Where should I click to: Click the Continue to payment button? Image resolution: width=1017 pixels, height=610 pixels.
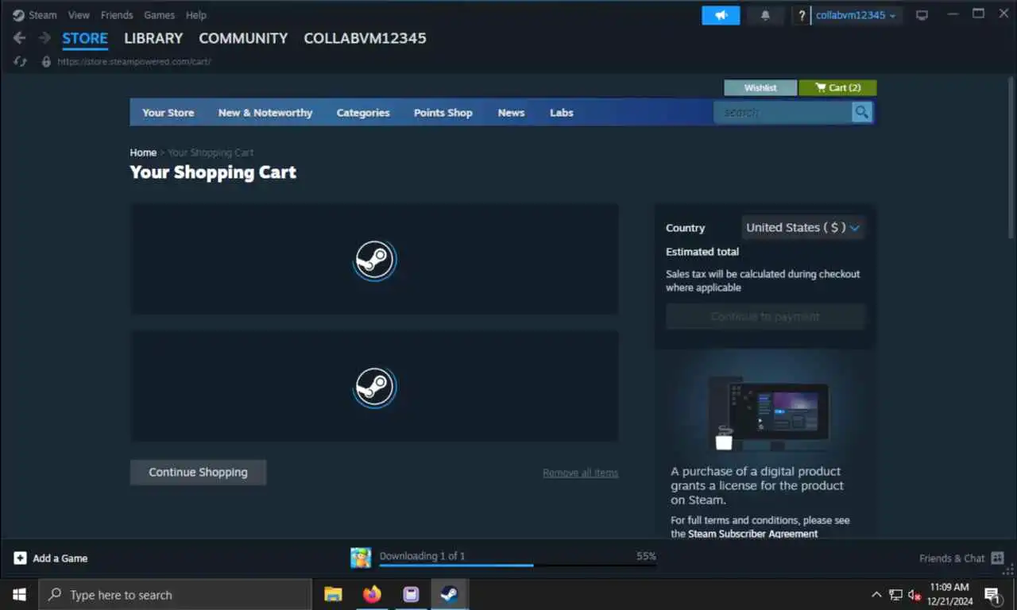point(765,316)
